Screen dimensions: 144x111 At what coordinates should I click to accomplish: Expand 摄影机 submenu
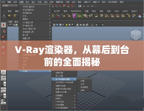tap(35, 19)
